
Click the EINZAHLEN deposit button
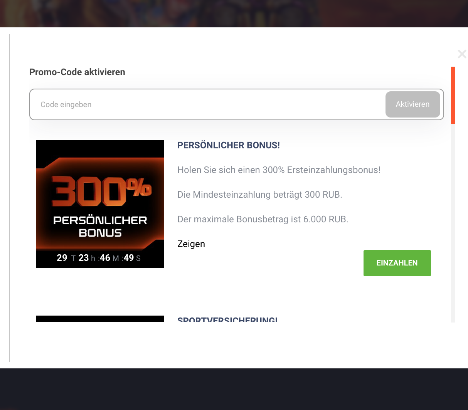coord(397,263)
